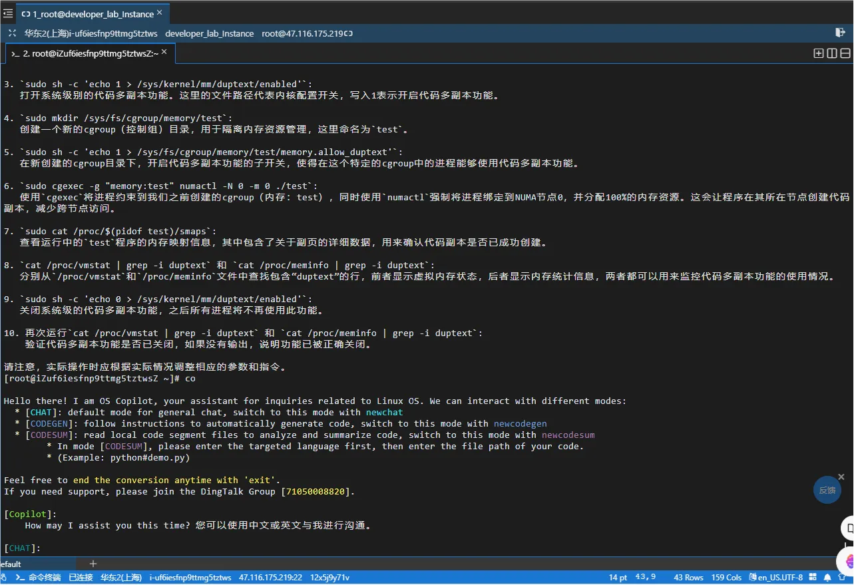Click 12x5j9y71v in the status bar
Screen dimensions: 854x585
click(330, 578)
